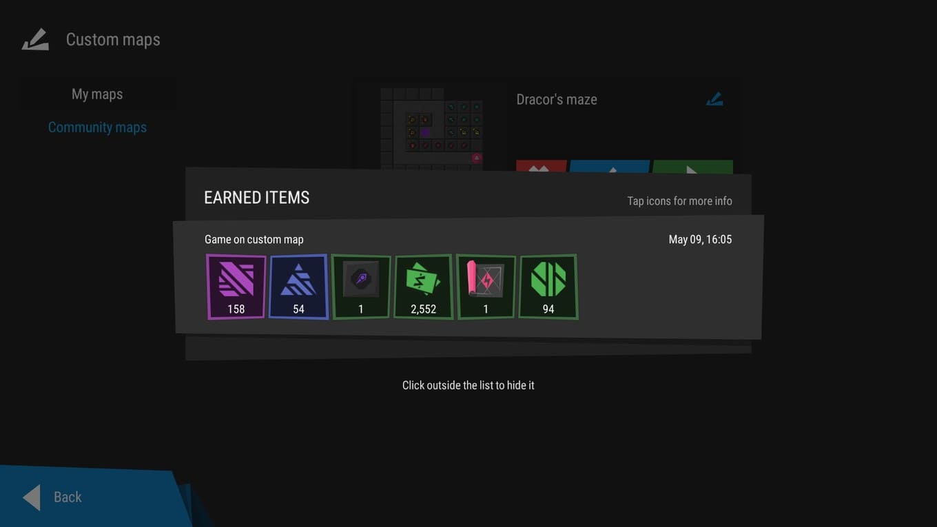Tap the blue triangle reward icon showing 54

298,287
